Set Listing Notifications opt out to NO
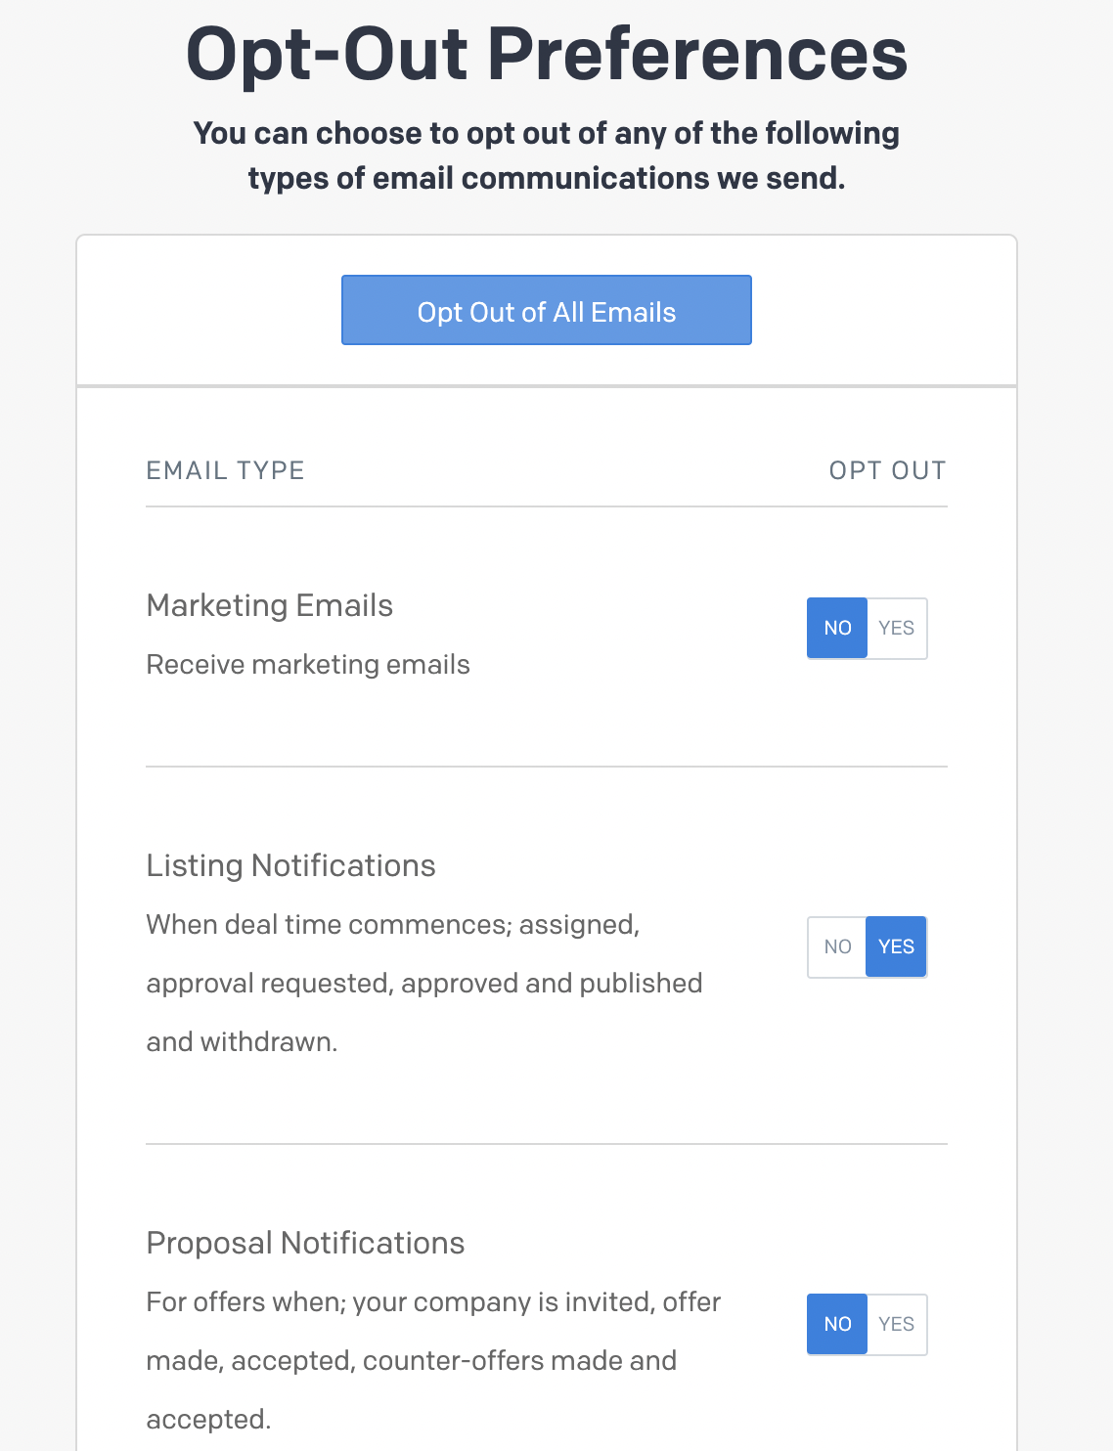 click(x=837, y=946)
